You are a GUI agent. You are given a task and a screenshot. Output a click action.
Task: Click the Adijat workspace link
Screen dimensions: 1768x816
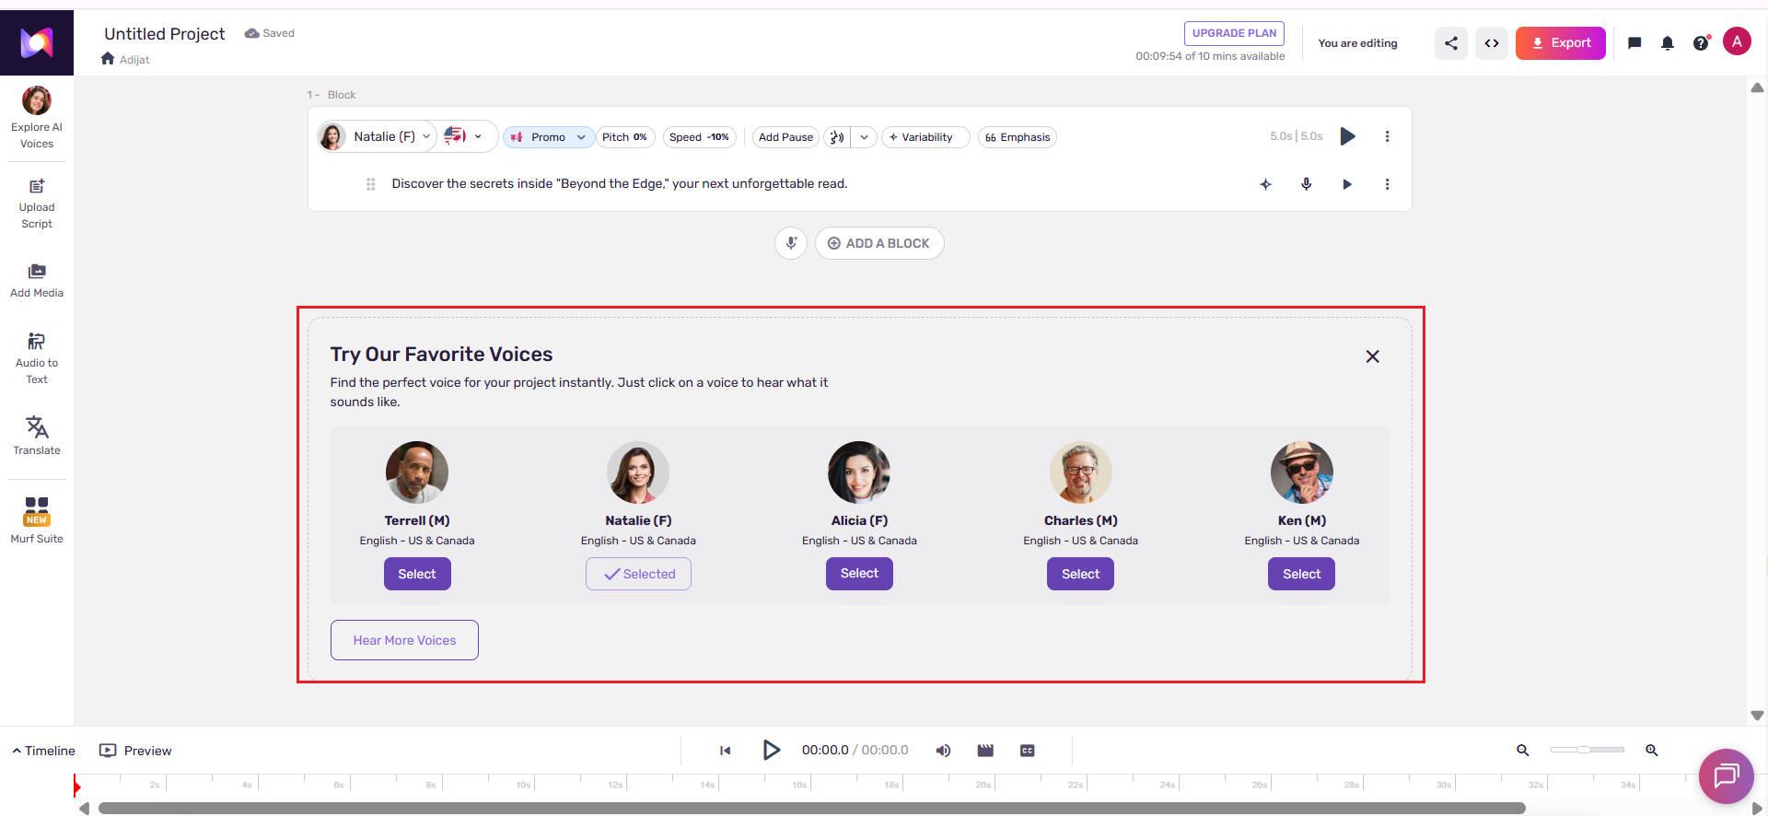[x=134, y=59]
